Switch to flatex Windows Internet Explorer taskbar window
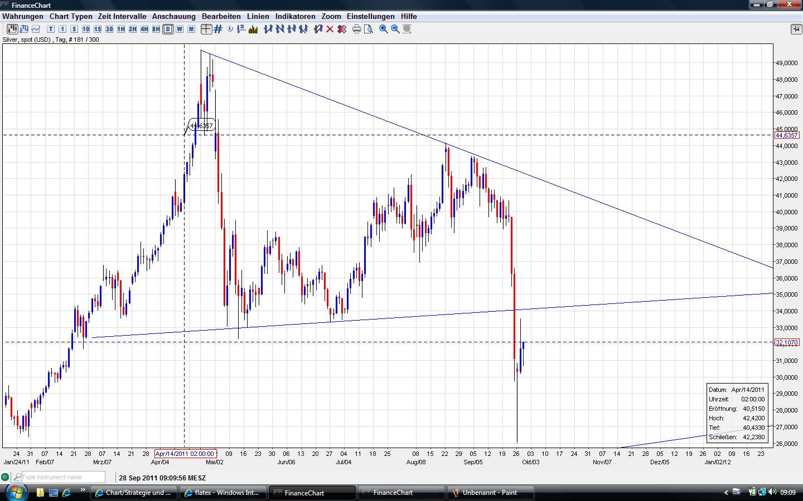This screenshot has width=803, height=501. pos(222,493)
